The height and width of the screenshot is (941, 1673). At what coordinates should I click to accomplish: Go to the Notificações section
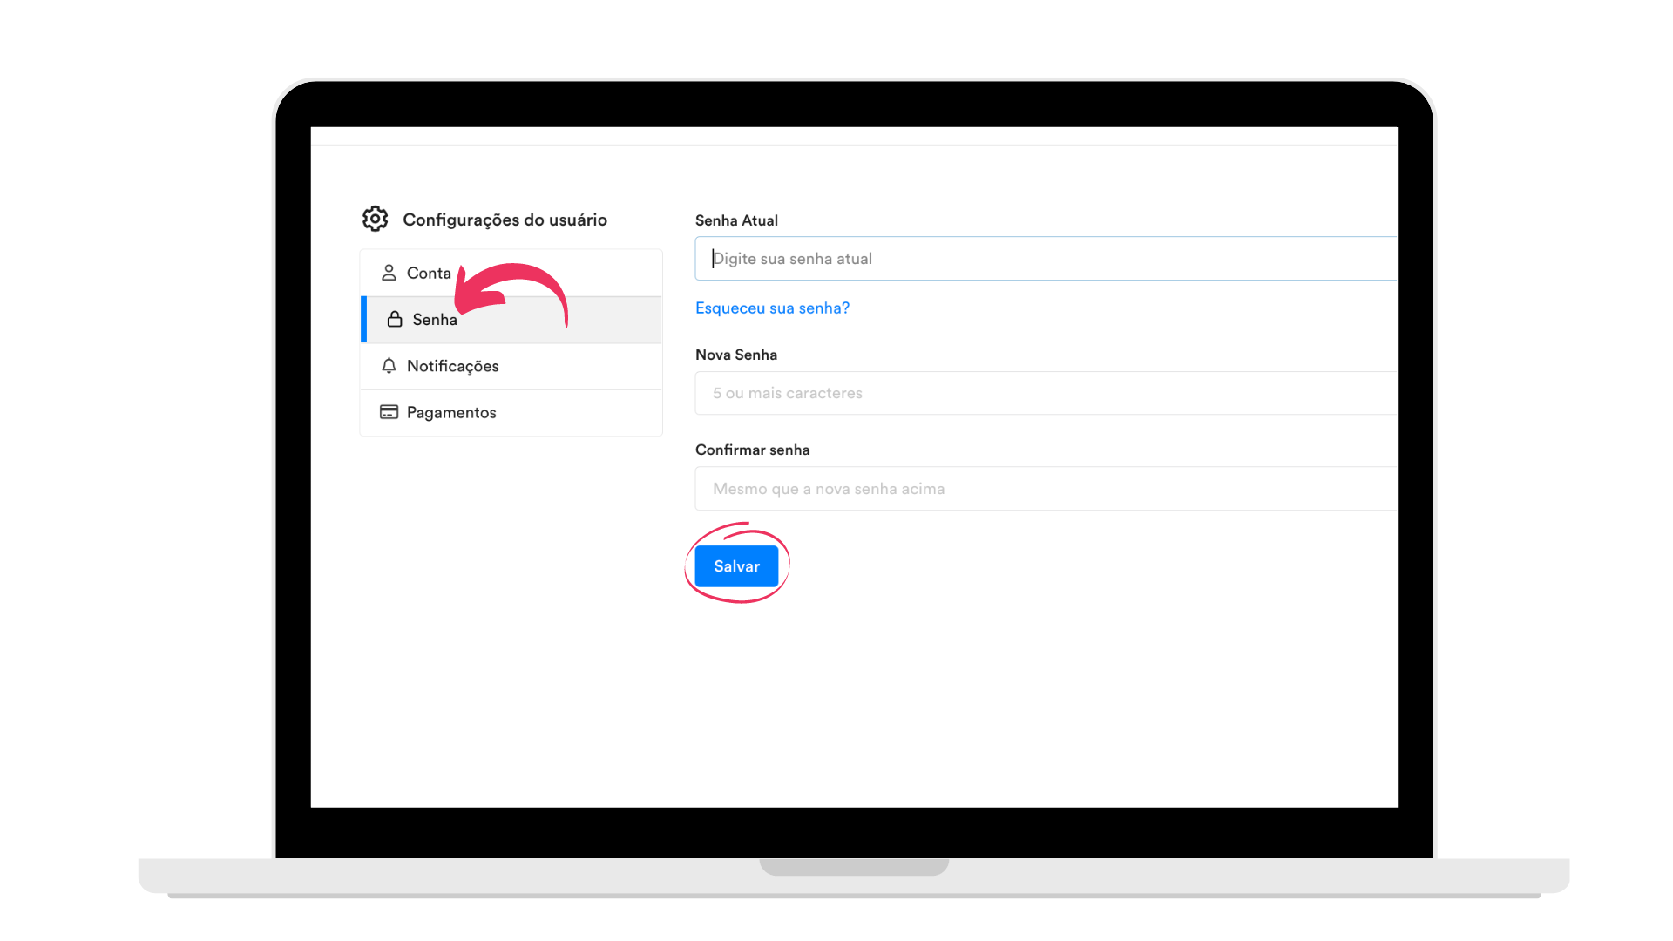511,366
